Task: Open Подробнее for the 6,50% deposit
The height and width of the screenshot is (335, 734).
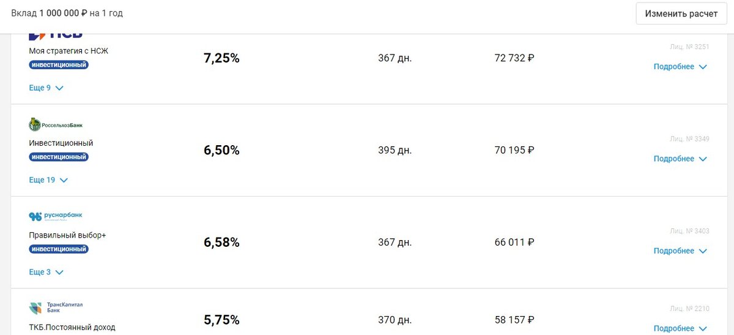Action: (680, 159)
